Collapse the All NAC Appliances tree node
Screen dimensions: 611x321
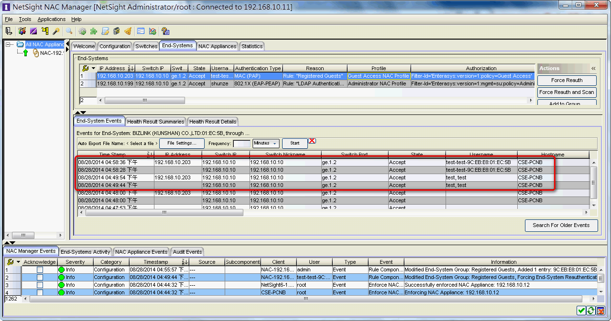pyautogui.click(x=9, y=44)
